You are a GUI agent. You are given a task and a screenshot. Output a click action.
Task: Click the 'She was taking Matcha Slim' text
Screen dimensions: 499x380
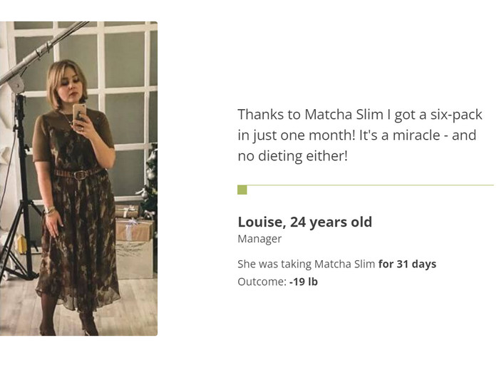[x=306, y=264]
